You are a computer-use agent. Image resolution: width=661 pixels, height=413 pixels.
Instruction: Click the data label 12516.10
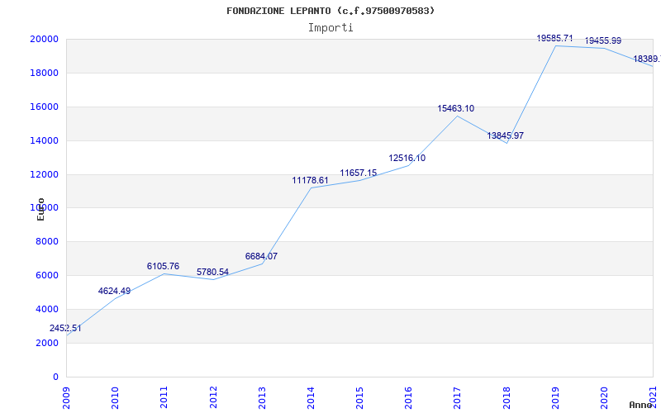[x=407, y=158]
